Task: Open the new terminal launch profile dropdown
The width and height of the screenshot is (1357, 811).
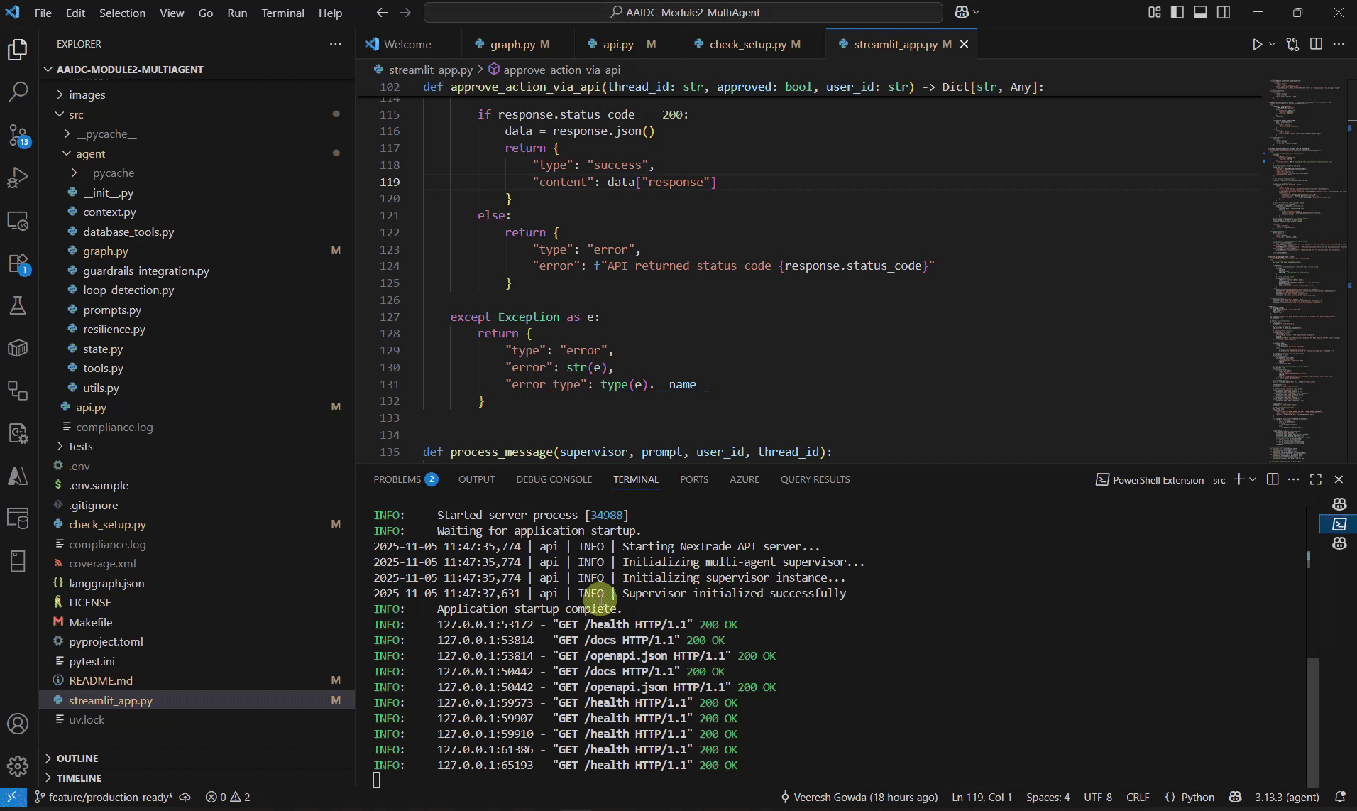Action: point(1253,479)
